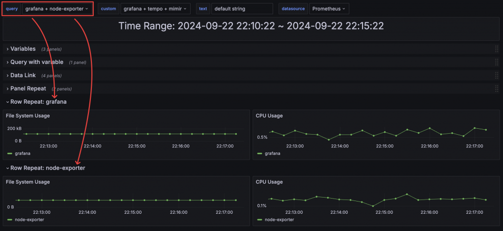Click the text variable input field
The height and width of the screenshot is (231, 503).
(242, 9)
